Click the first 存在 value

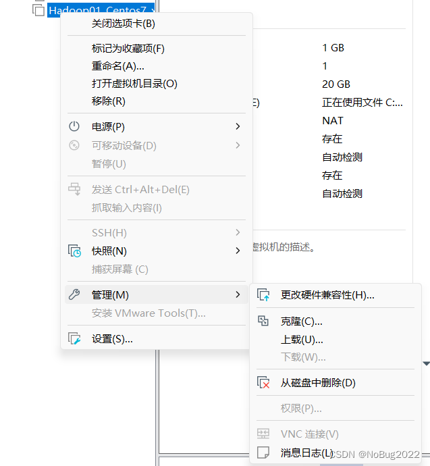(332, 139)
